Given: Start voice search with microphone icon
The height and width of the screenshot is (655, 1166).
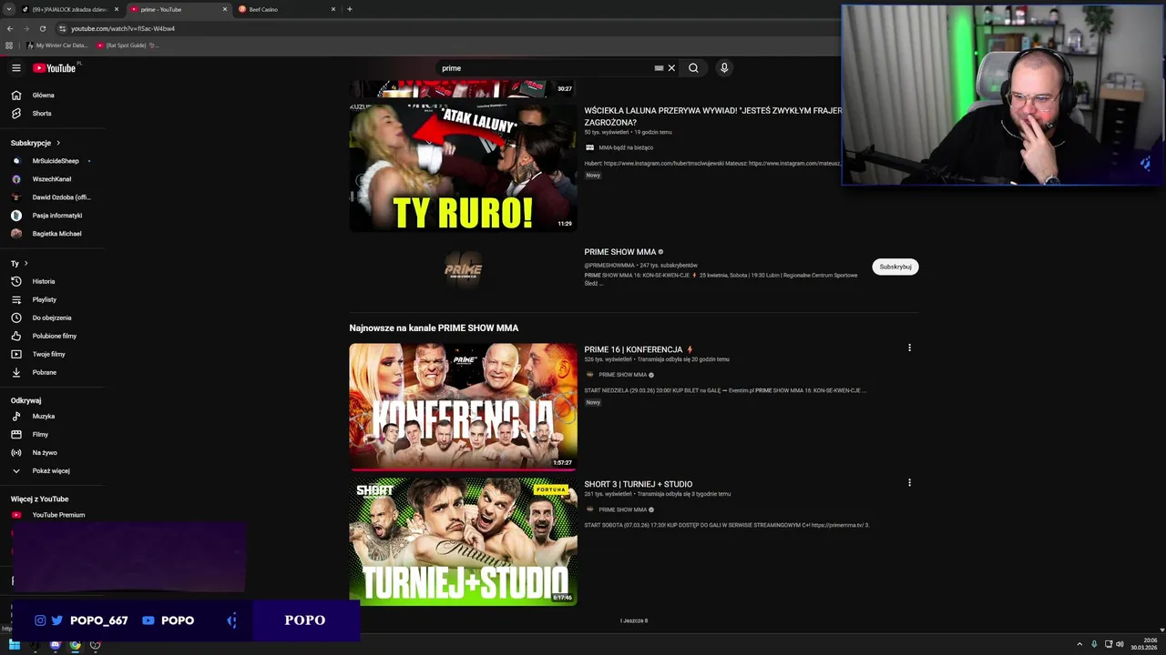Looking at the screenshot, I should [724, 68].
